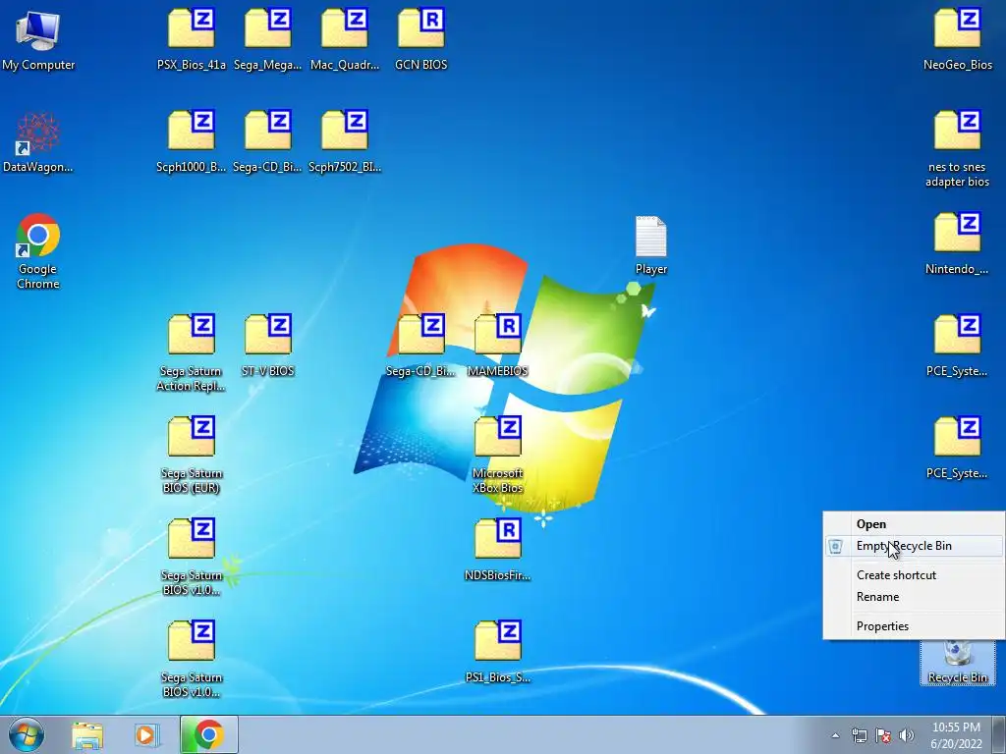Select the My Computer desktop icon
This screenshot has height=754, width=1006.
38,39
